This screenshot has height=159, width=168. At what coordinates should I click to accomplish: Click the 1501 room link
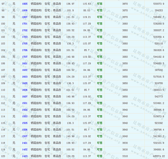pyautogui.click(x=25, y=103)
